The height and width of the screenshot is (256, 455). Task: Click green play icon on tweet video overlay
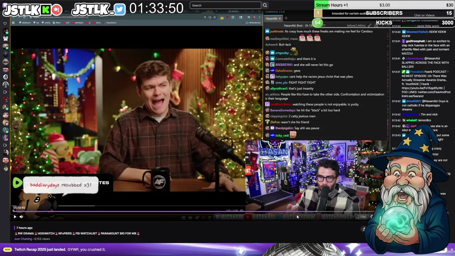tap(17, 183)
